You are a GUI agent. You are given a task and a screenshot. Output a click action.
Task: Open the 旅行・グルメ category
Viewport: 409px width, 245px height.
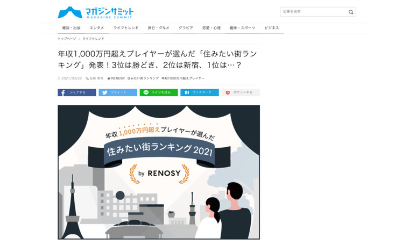click(158, 28)
